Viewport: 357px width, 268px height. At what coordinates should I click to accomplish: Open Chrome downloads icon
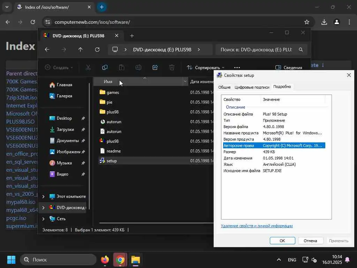point(324,22)
